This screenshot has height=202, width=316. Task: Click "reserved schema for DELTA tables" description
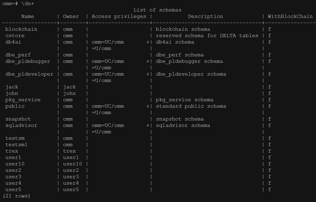207,36
